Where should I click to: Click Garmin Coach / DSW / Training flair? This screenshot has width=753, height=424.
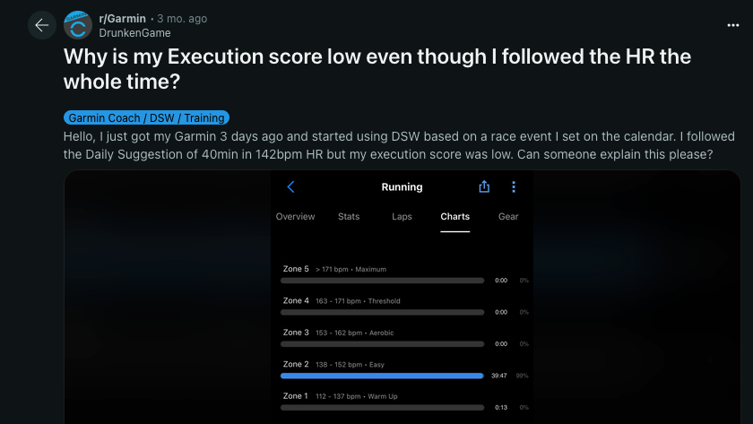[146, 117]
